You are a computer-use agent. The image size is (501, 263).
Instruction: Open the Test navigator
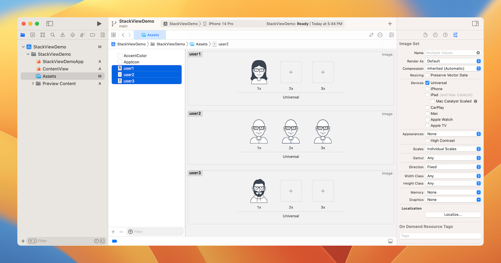pos(73,35)
